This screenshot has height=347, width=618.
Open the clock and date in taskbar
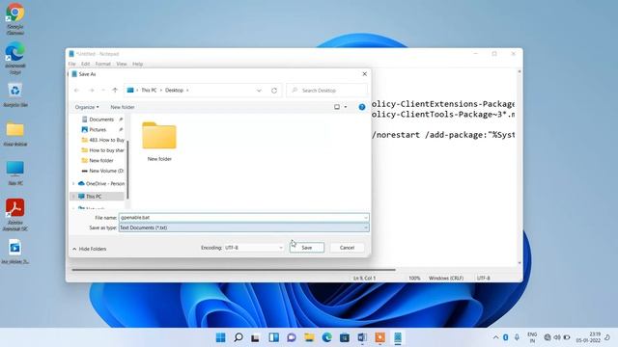click(x=588, y=337)
